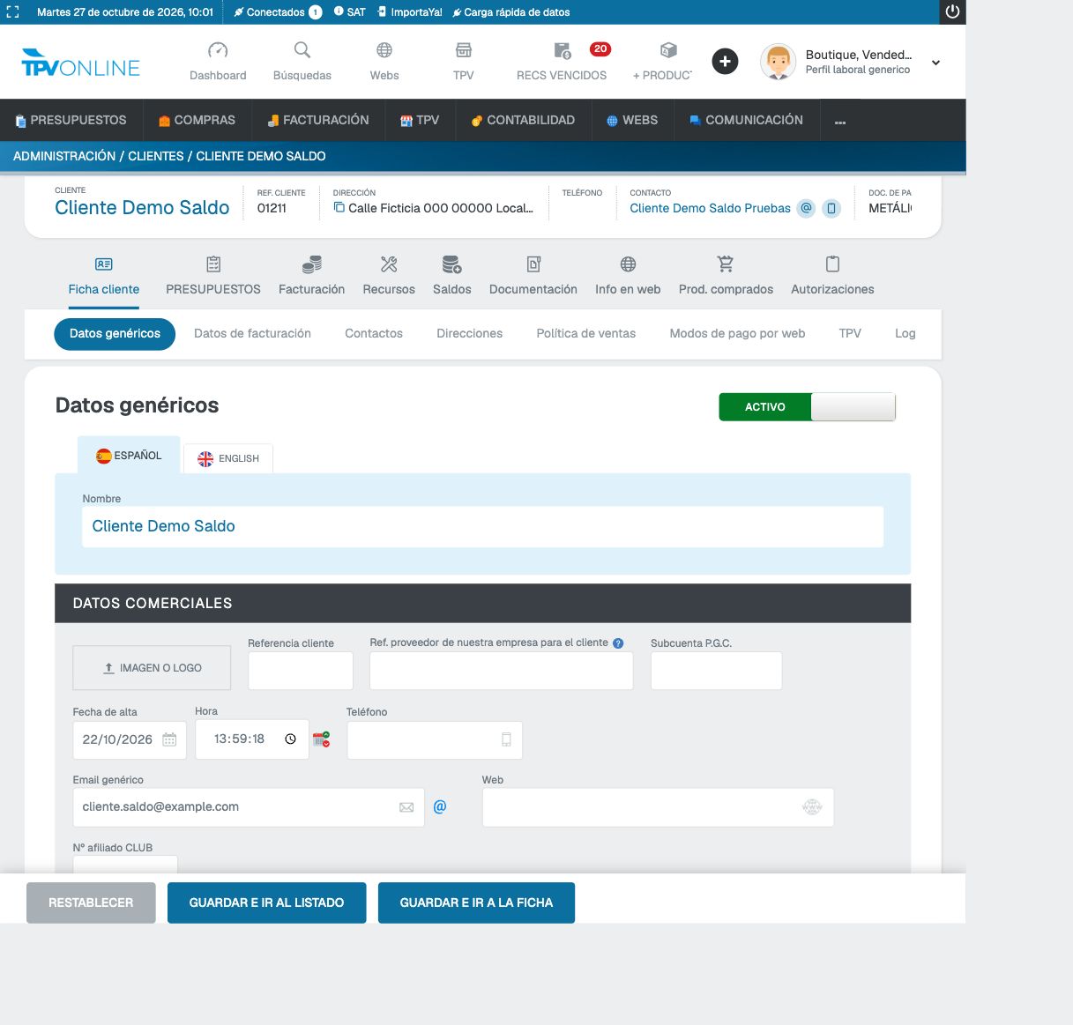Image resolution: width=1073 pixels, height=1025 pixels.
Task: Click the calendar reset icon beside Hora
Action: (x=322, y=739)
